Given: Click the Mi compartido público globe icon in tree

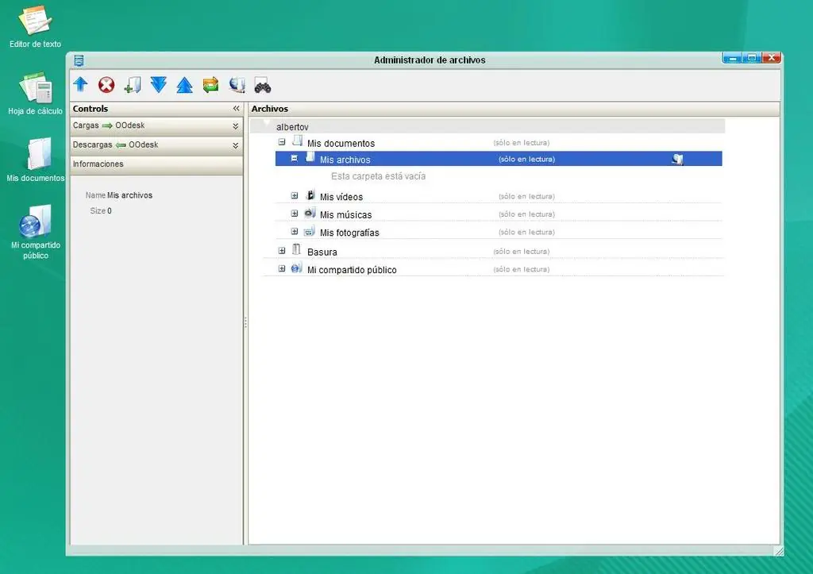Looking at the screenshot, I should pyautogui.click(x=297, y=268).
